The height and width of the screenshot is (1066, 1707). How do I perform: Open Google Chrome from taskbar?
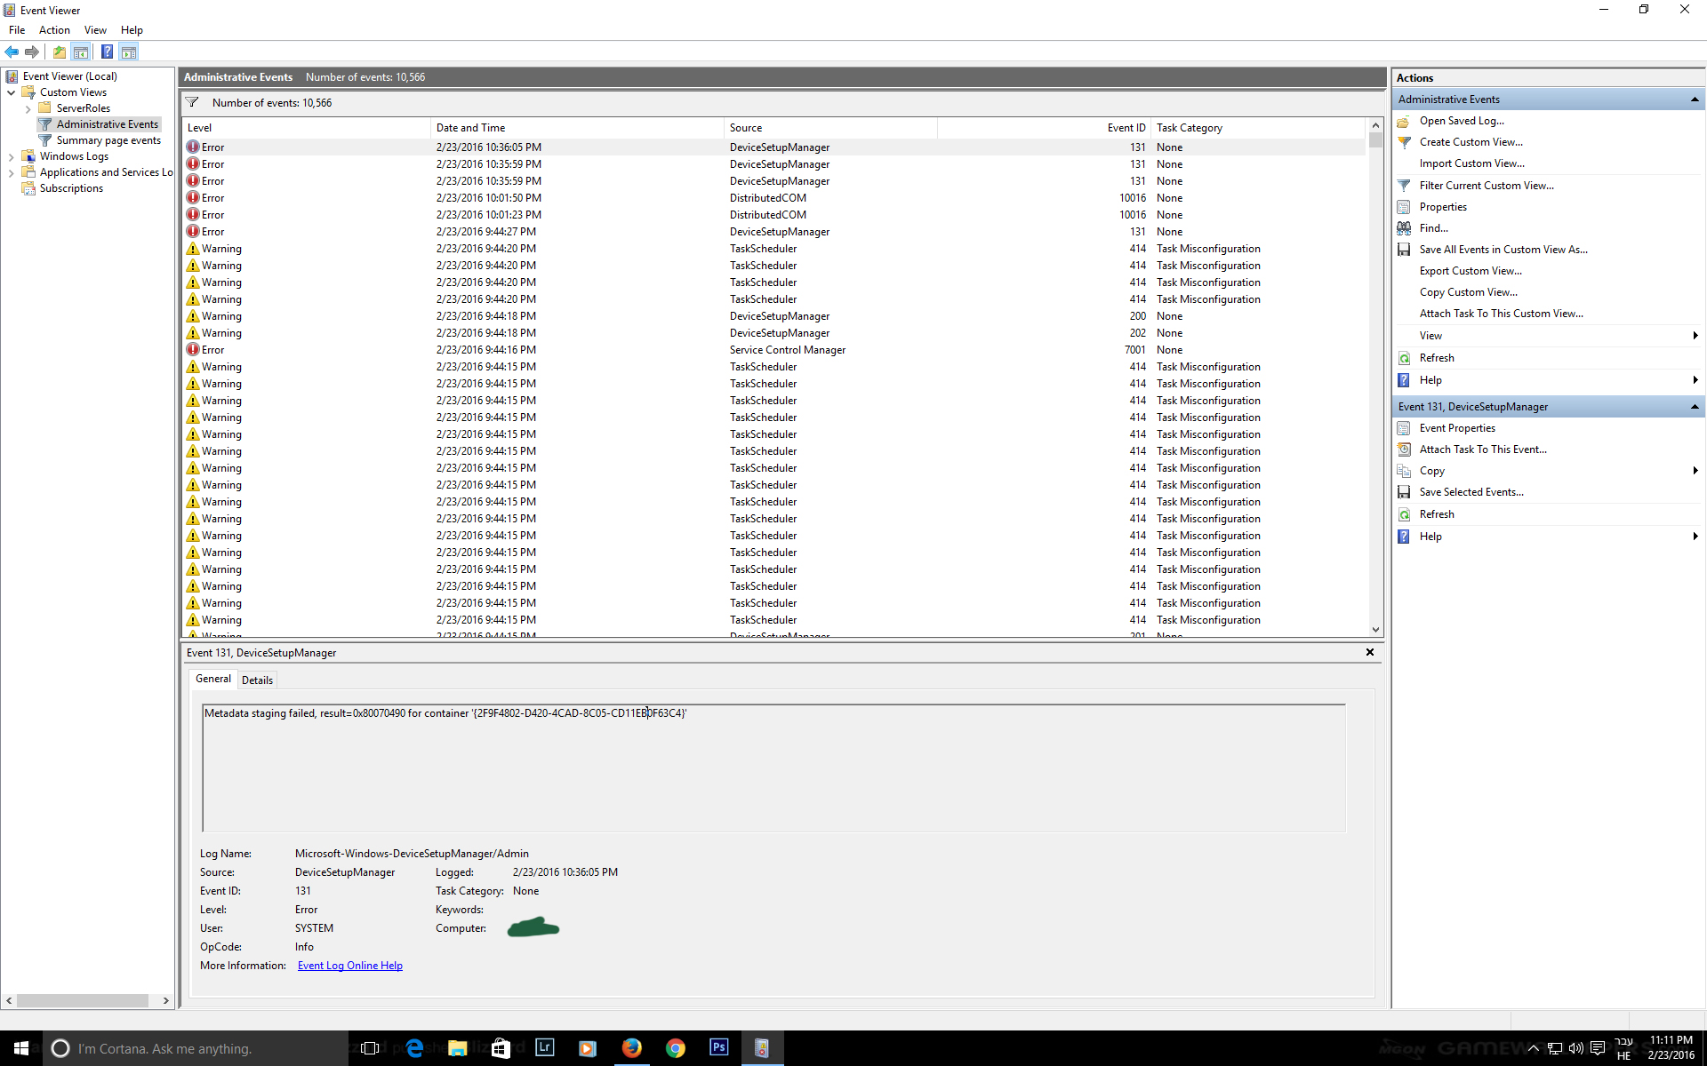(x=676, y=1048)
